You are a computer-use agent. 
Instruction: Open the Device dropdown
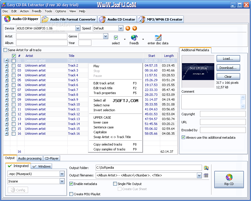[x=78, y=28]
